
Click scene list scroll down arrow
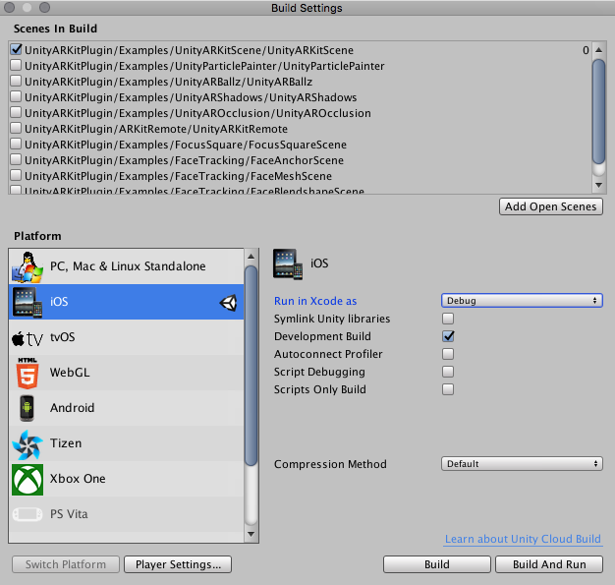click(598, 185)
